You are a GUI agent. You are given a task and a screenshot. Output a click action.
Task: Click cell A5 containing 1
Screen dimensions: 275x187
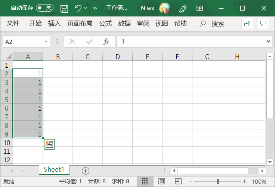click(x=28, y=99)
